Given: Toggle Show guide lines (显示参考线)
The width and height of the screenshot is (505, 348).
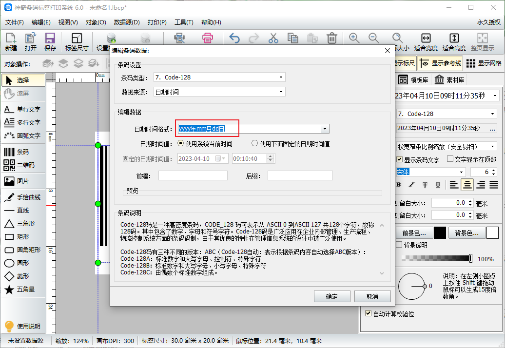Looking at the screenshot, I should click(x=440, y=63).
